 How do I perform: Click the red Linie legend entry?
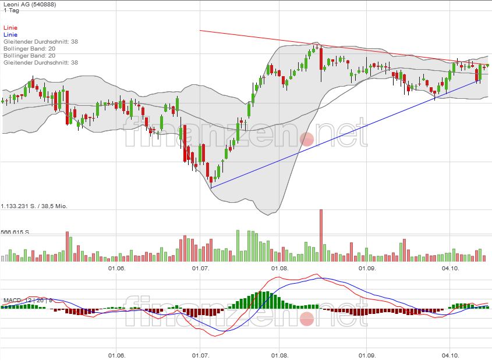10,28
